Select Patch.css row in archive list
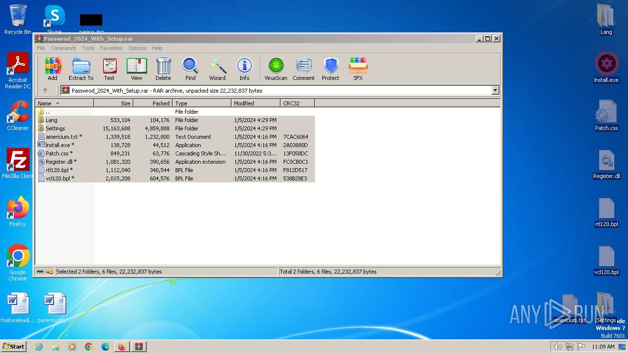The width and height of the screenshot is (628, 353). [176, 153]
